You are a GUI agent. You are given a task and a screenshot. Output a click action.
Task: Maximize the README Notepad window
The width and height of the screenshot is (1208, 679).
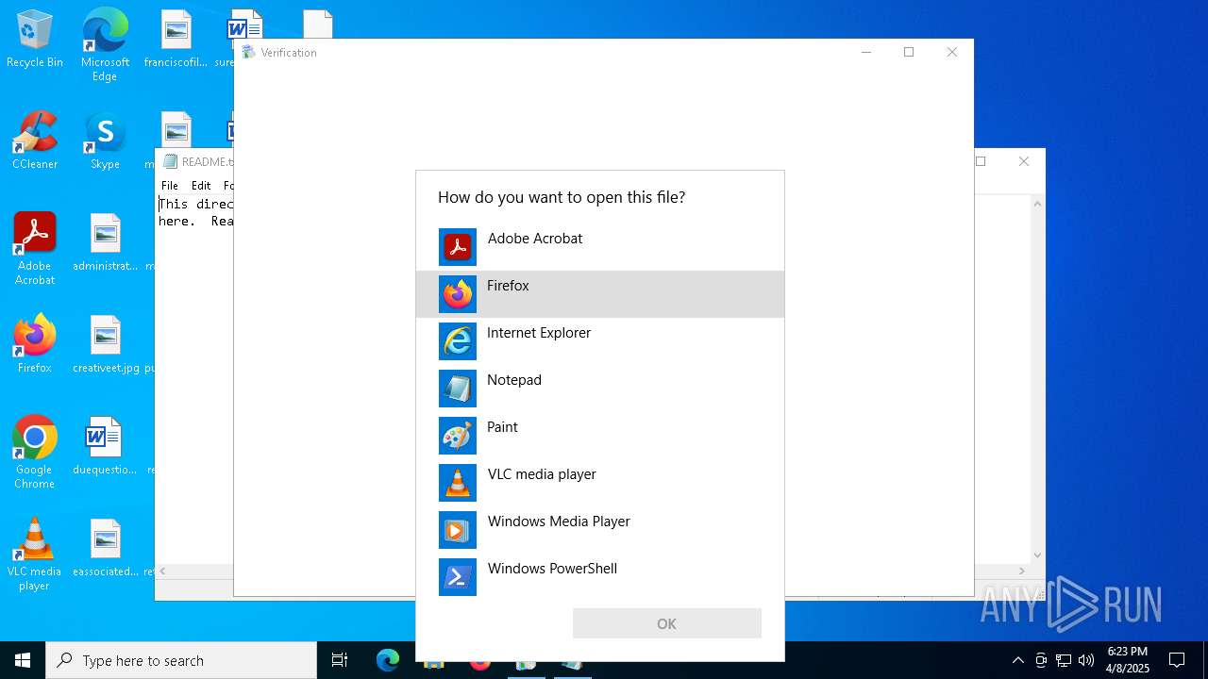pyautogui.click(x=981, y=161)
